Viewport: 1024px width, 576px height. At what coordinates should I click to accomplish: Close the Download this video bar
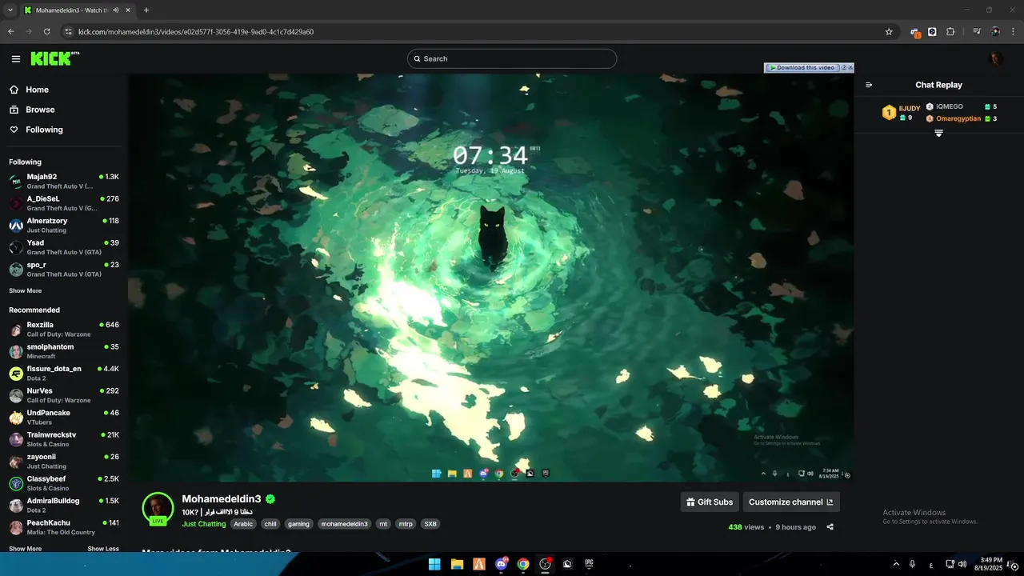click(850, 68)
